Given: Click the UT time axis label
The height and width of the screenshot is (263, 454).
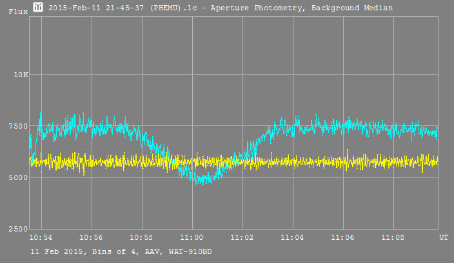Looking at the screenshot, I should coord(444,238).
